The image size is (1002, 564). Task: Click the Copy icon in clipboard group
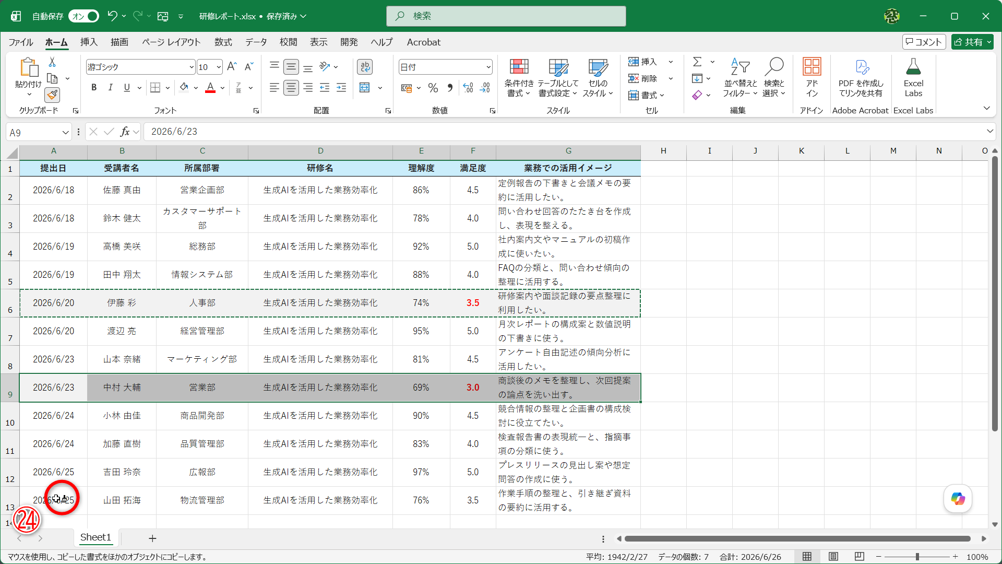52,78
